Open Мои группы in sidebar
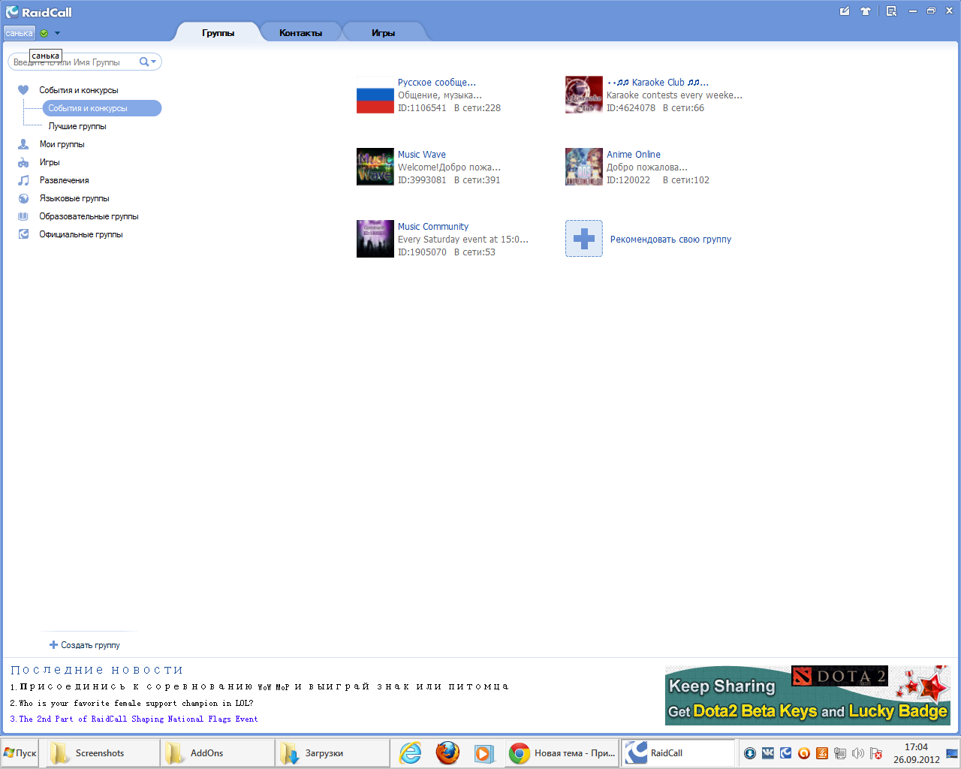961x769 pixels. click(x=62, y=144)
